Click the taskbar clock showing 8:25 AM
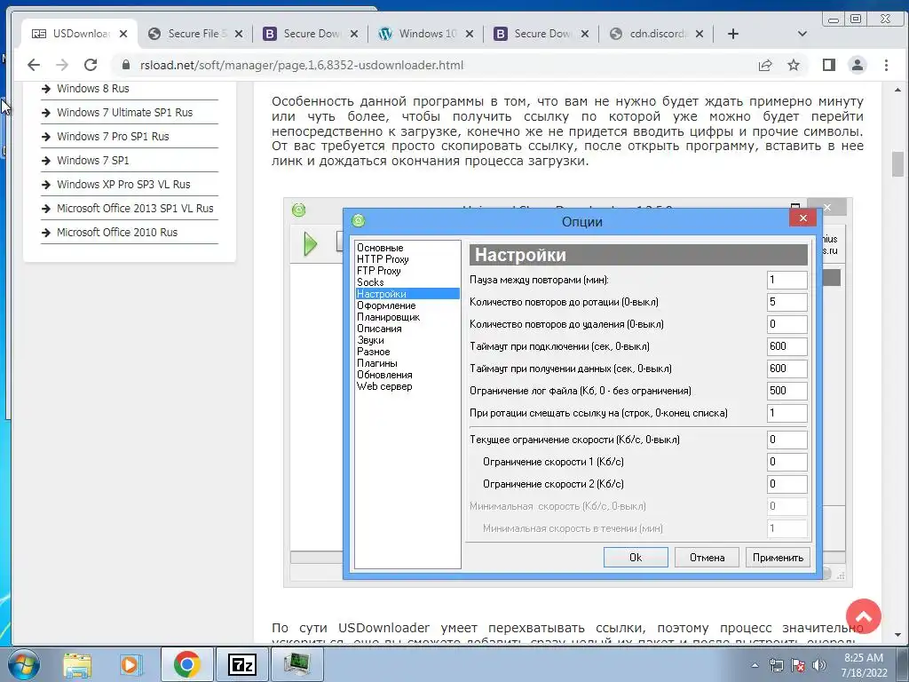909x682 pixels. pyautogui.click(x=864, y=665)
